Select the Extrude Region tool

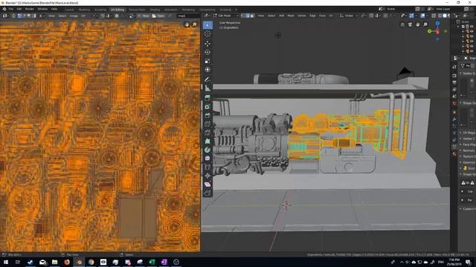click(208, 98)
